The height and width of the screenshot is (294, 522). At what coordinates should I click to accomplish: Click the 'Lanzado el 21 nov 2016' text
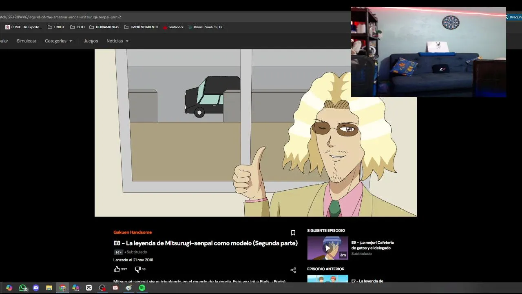click(133, 260)
